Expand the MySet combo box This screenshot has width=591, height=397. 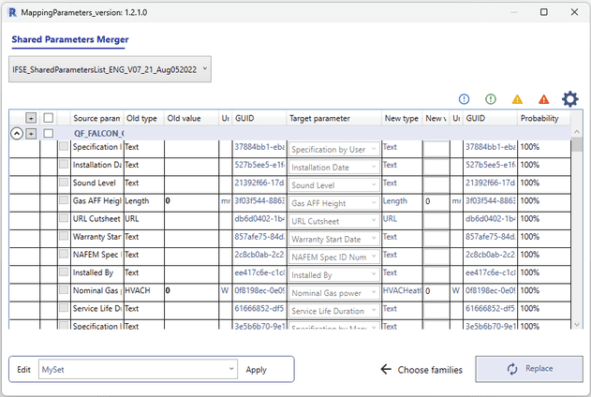tap(138, 369)
